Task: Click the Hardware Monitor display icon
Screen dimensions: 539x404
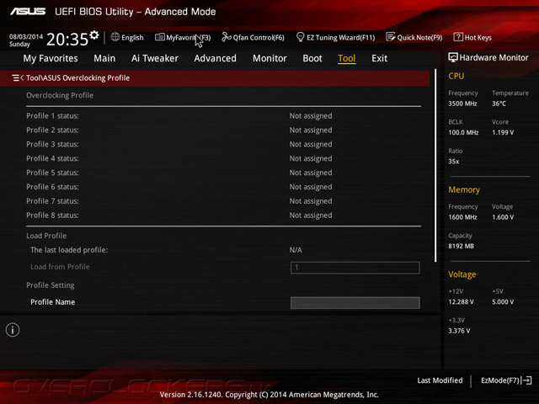Action: (453, 57)
